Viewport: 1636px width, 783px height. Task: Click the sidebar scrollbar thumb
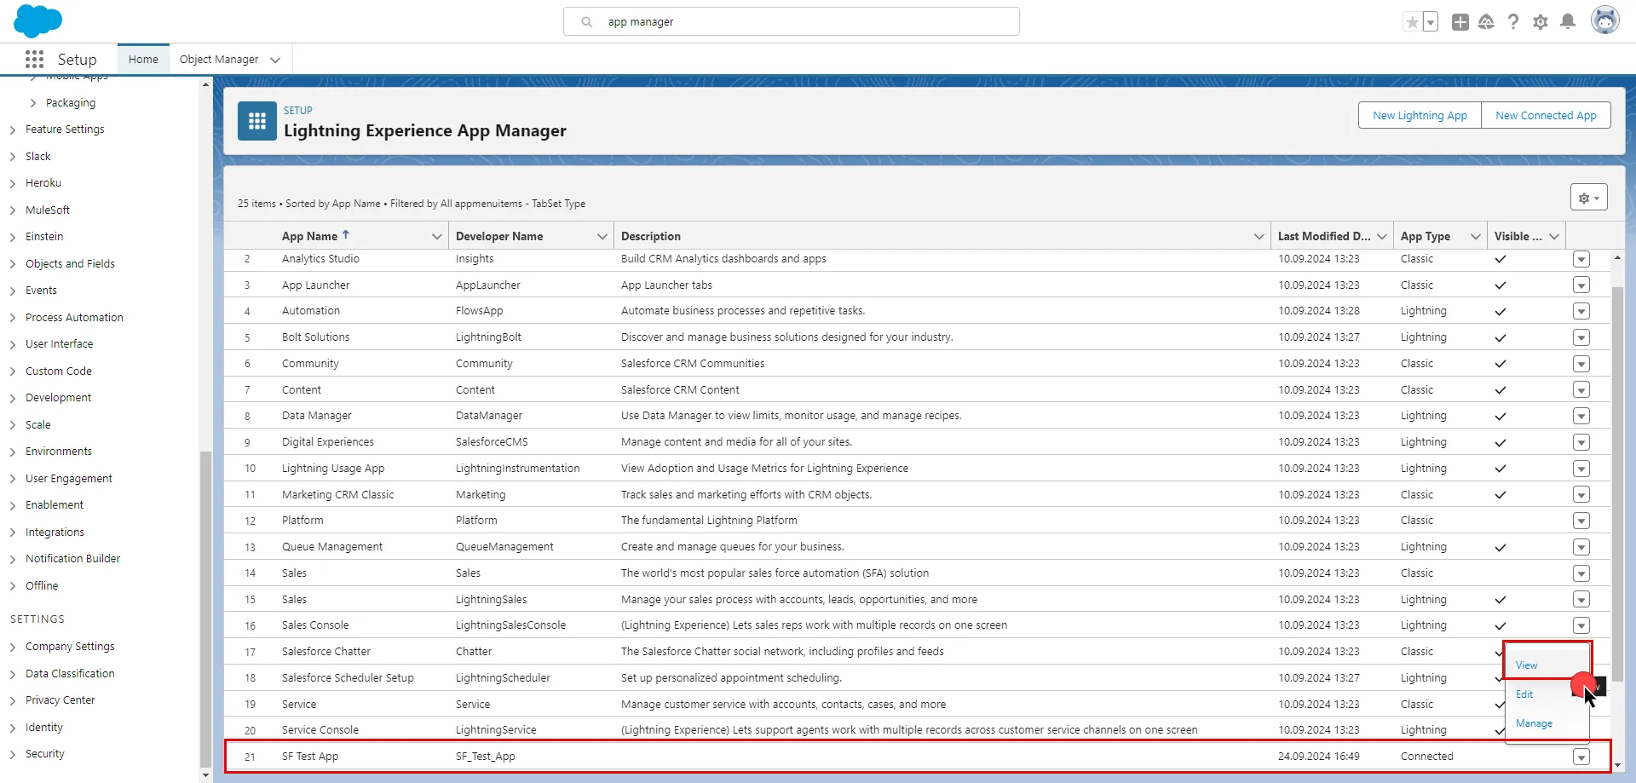[205, 609]
